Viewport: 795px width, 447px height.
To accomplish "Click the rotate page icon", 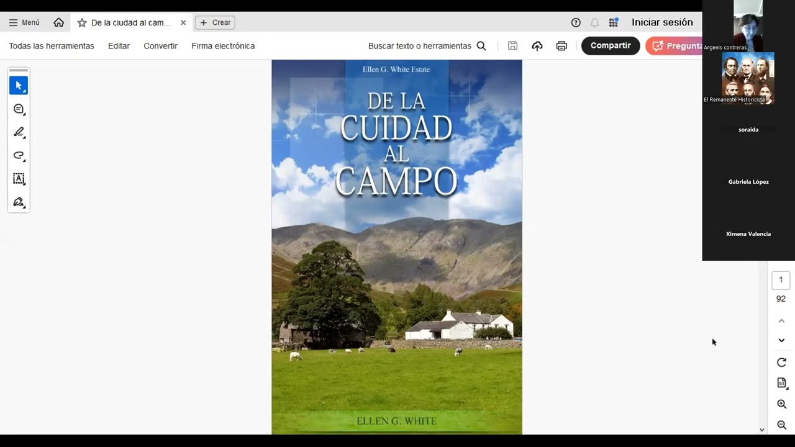I will (781, 363).
